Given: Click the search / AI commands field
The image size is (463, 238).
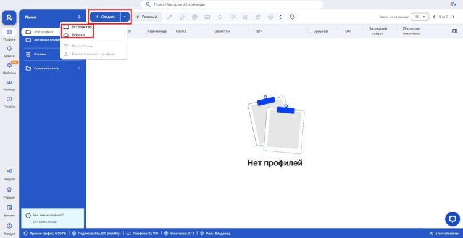Looking at the screenshot, I should tap(231, 4).
